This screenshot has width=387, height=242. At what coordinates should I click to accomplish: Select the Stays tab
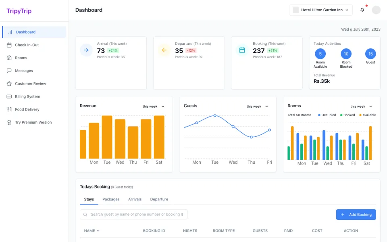89,199
